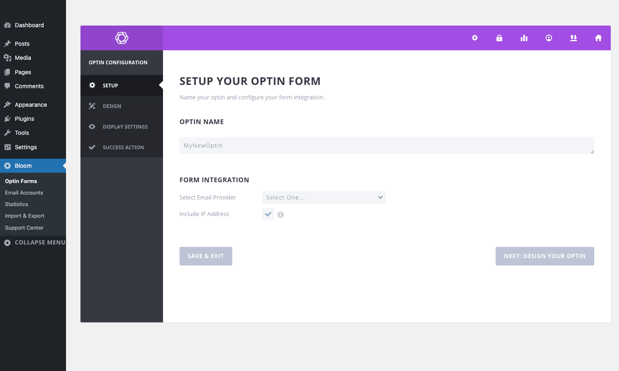Open the Media menu label
This screenshot has height=371, width=619.
tap(23, 58)
